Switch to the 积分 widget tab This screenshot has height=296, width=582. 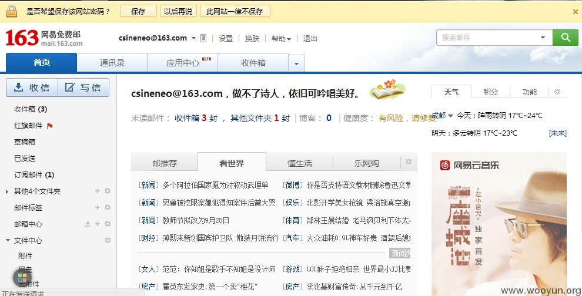pyautogui.click(x=491, y=92)
